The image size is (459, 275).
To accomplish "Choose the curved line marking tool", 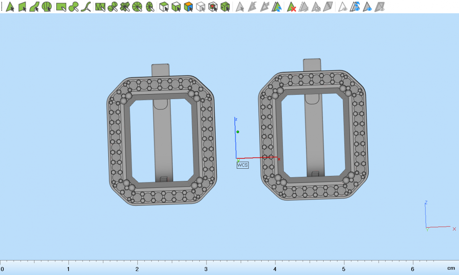I will click(86, 7).
